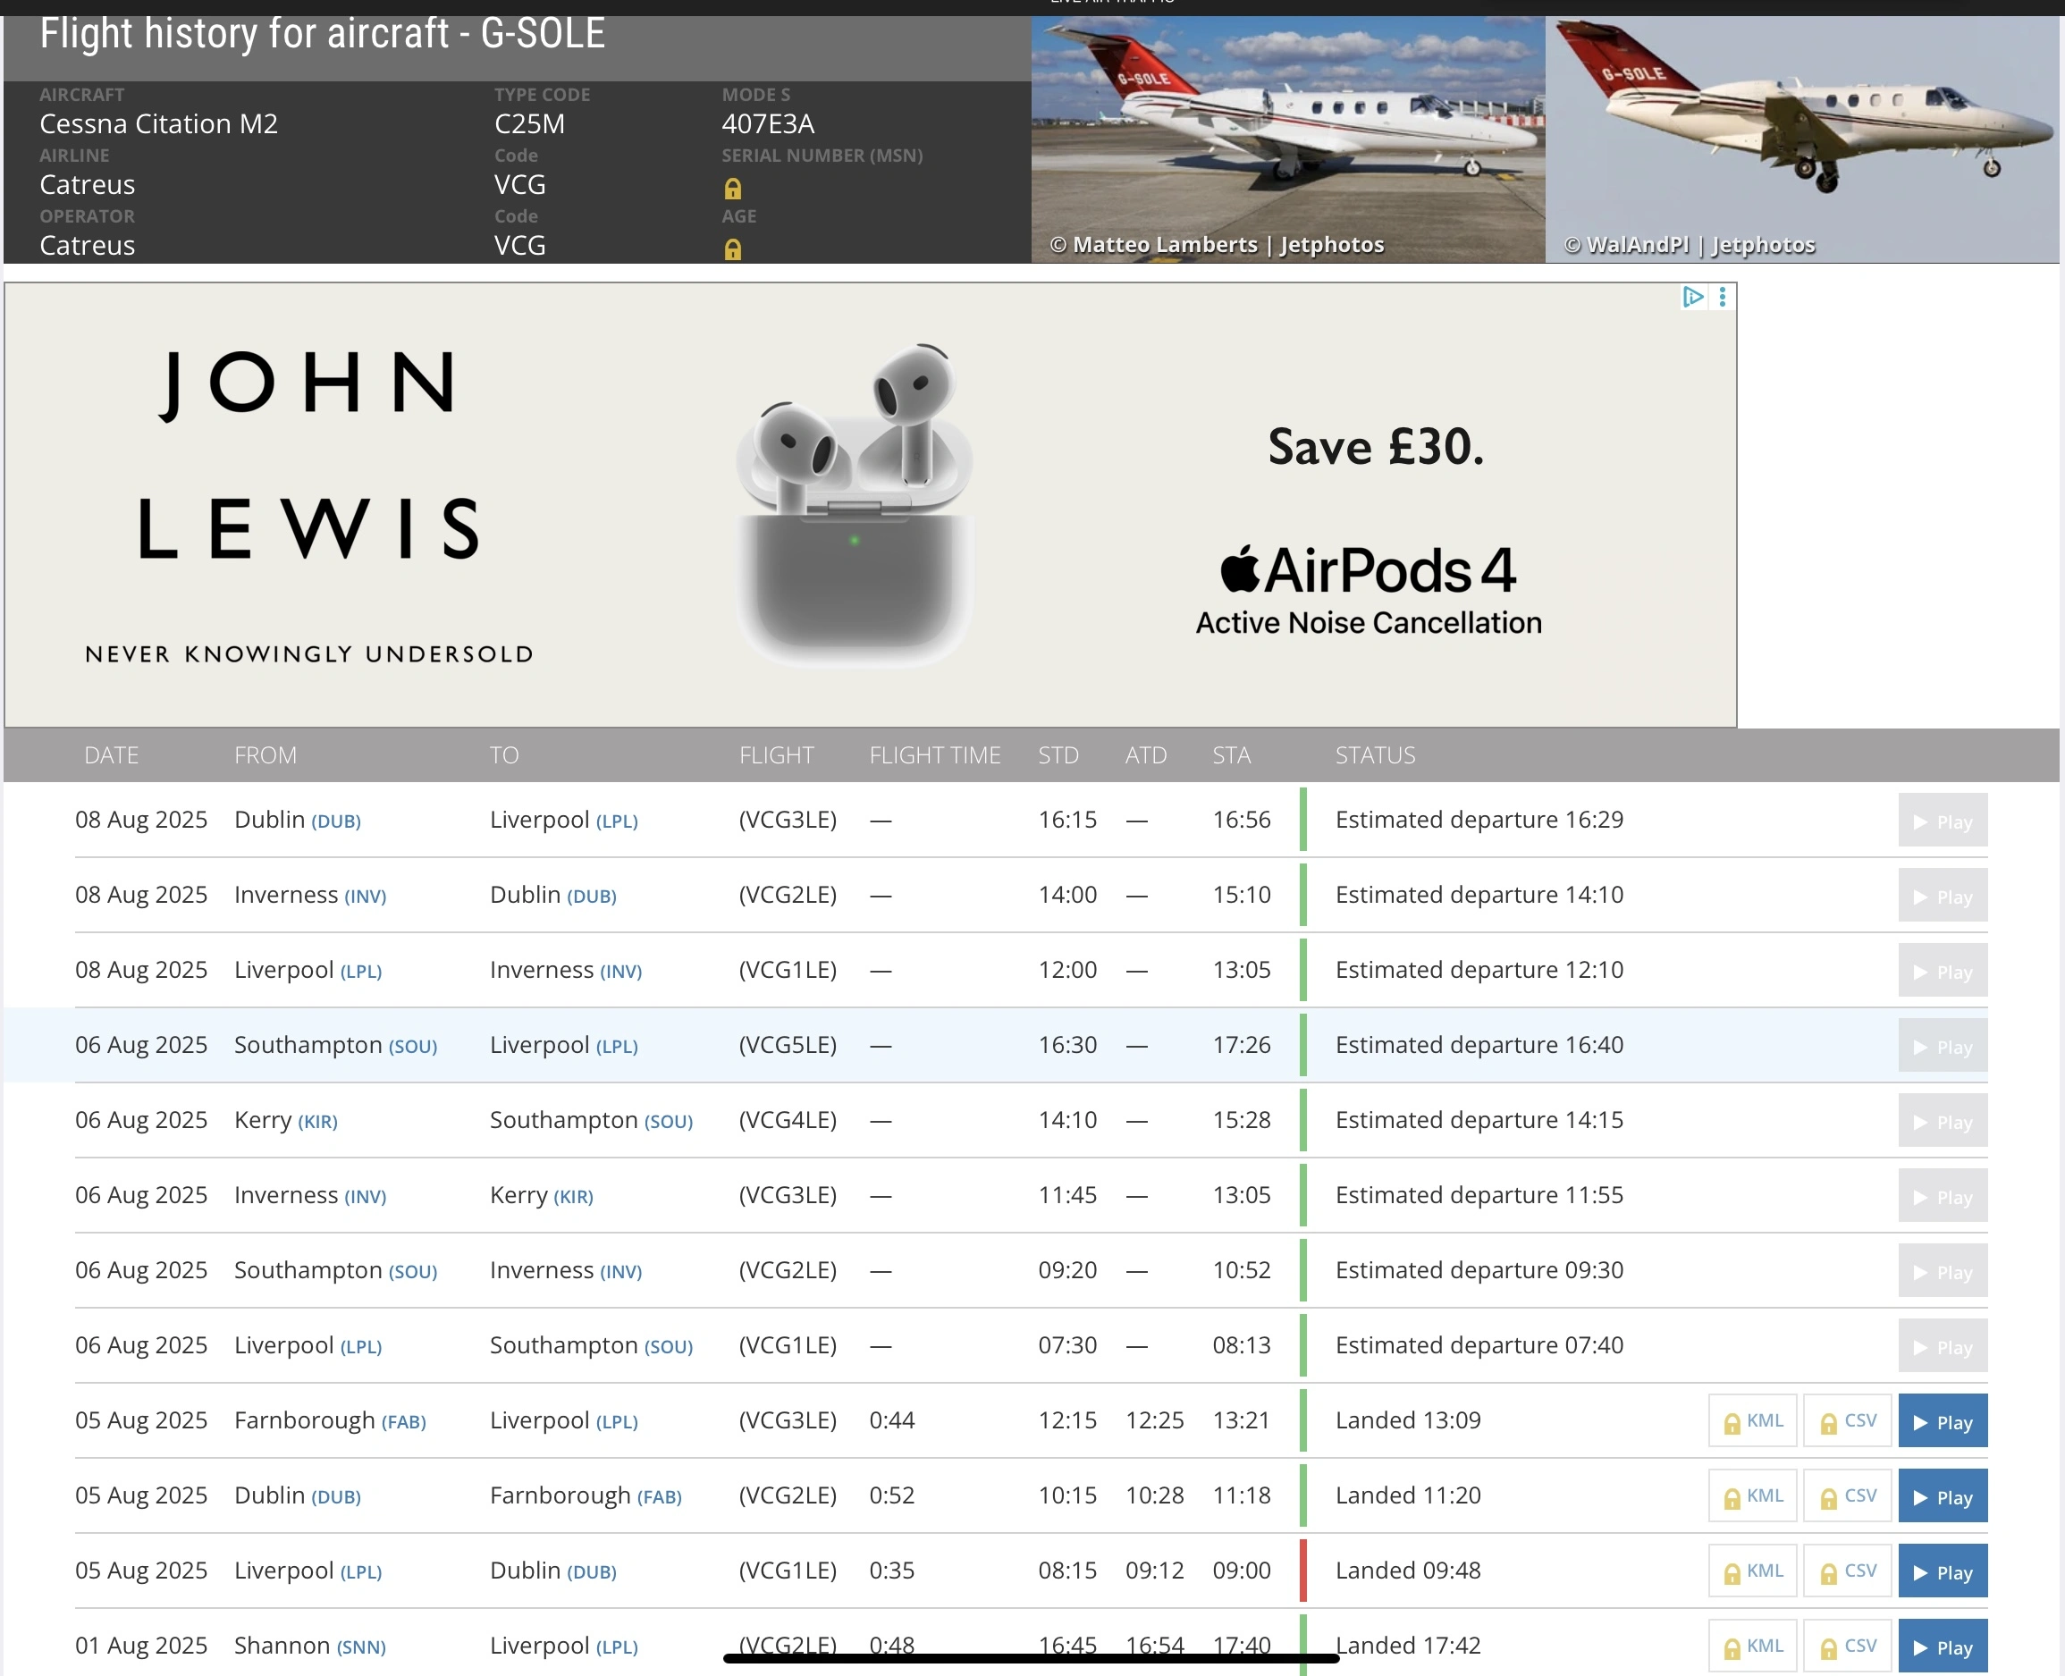The height and width of the screenshot is (1676, 2065).
Task: Download CSV for Liverpool to Dublin 05 Aug flight
Action: 1847,1571
